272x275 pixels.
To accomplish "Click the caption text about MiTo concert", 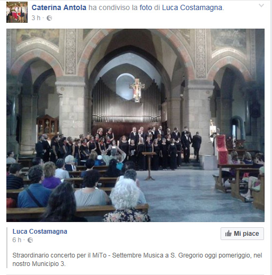I will pyautogui.click(x=137, y=260).
